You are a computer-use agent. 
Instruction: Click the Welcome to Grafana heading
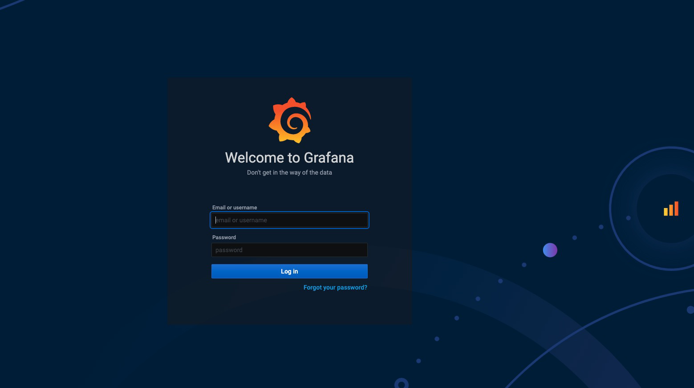click(x=289, y=158)
